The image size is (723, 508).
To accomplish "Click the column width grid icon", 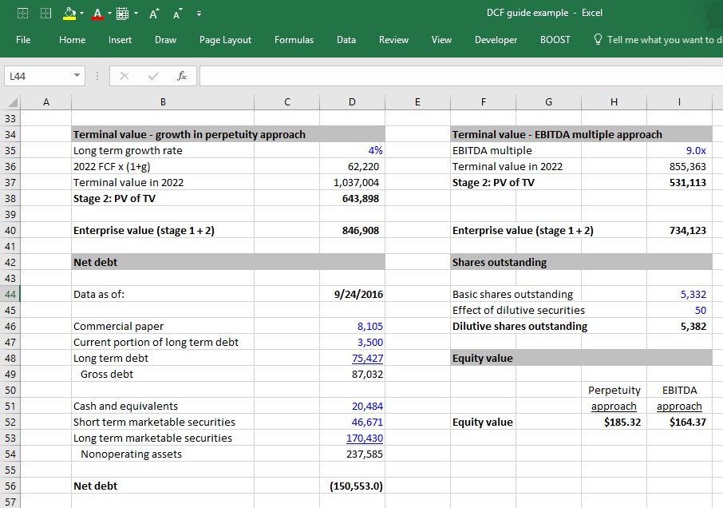I will coord(122,14).
